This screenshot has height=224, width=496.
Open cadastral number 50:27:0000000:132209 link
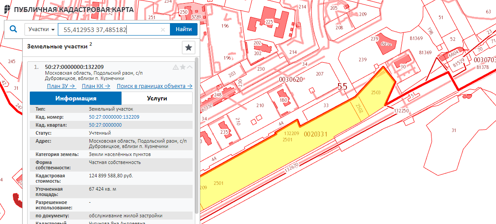114,117
